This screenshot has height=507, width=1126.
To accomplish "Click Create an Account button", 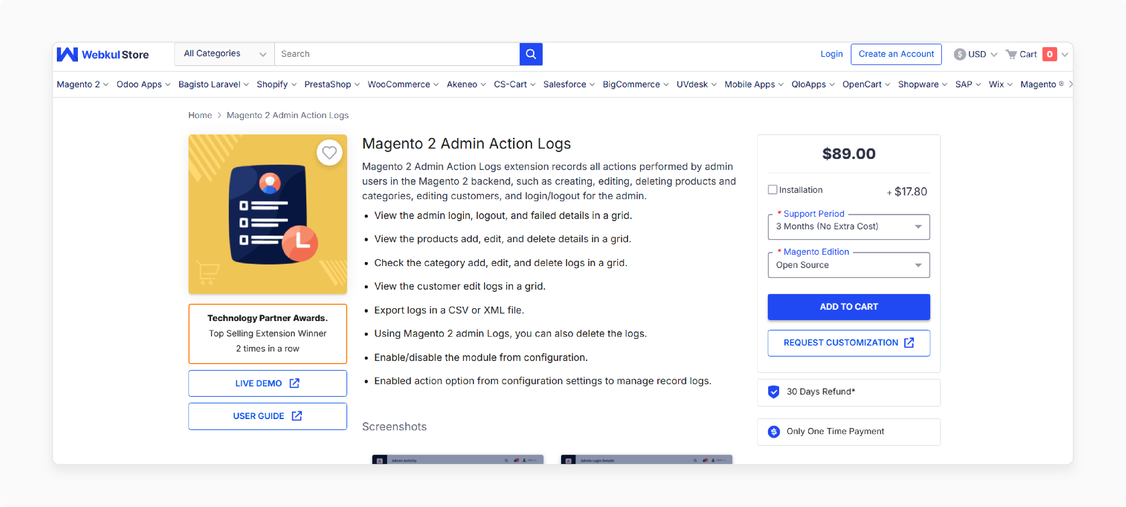I will click(x=896, y=54).
